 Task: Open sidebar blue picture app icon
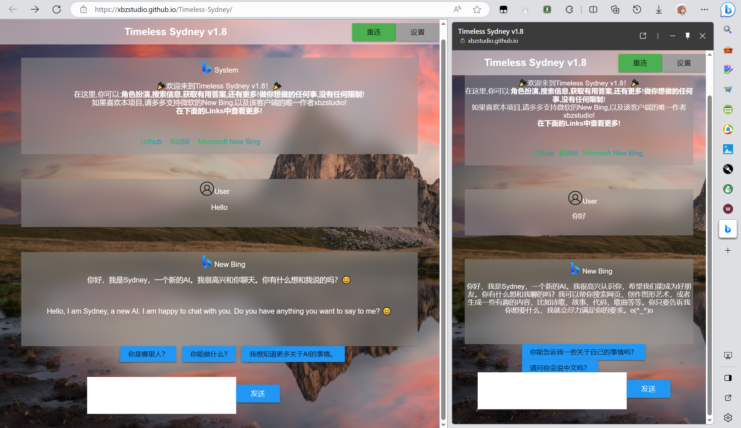point(728,149)
